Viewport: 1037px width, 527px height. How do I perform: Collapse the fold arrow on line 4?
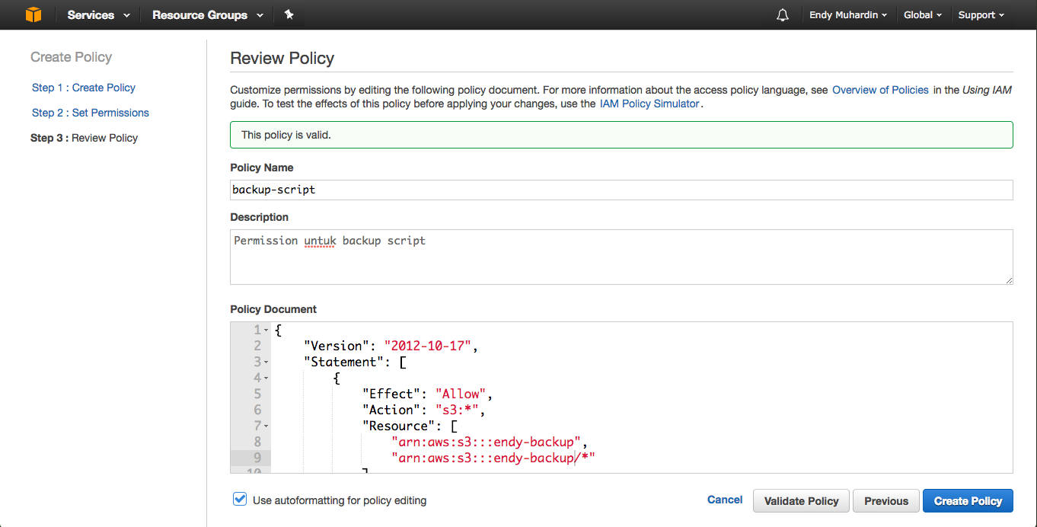[266, 378]
